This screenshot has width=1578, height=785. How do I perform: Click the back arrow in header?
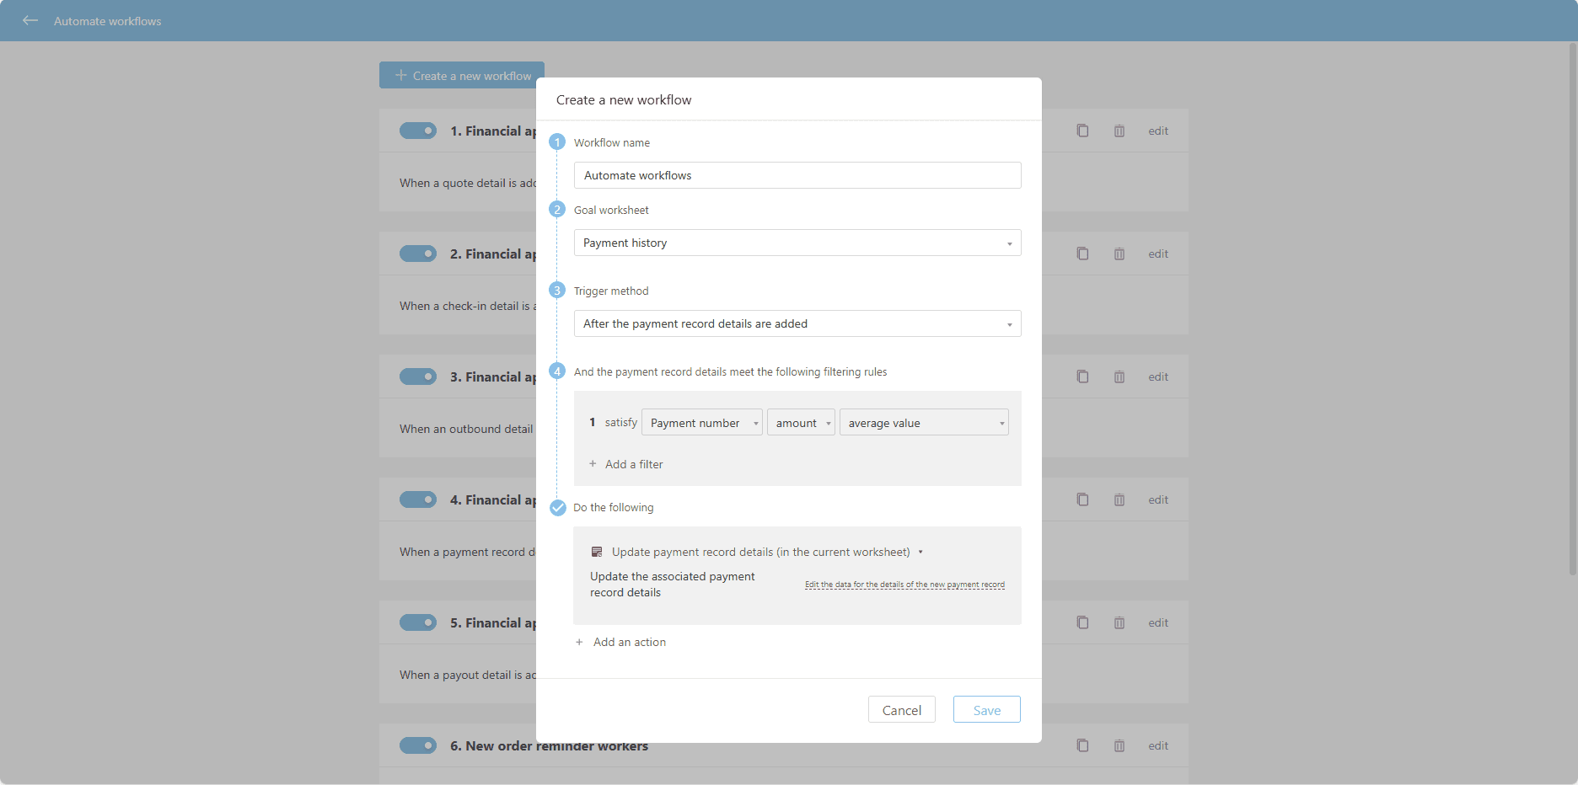[x=30, y=20]
